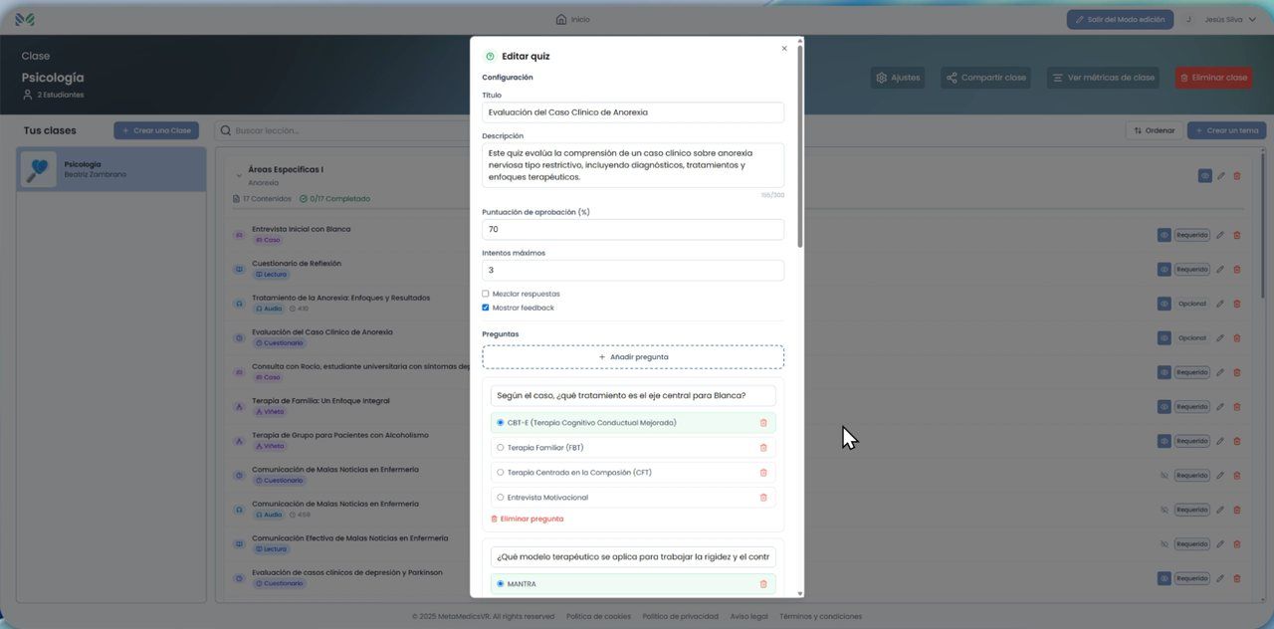
Task: Delete the depresión y Parkinson evaluation lesson
Action: [x=1237, y=578]
